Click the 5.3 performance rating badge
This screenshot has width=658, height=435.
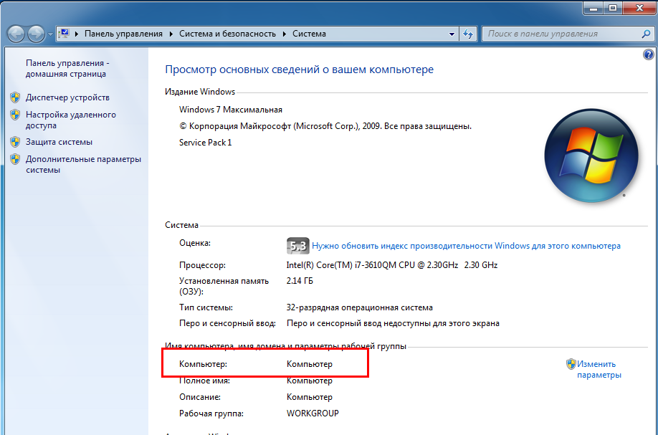pos(298,246)
